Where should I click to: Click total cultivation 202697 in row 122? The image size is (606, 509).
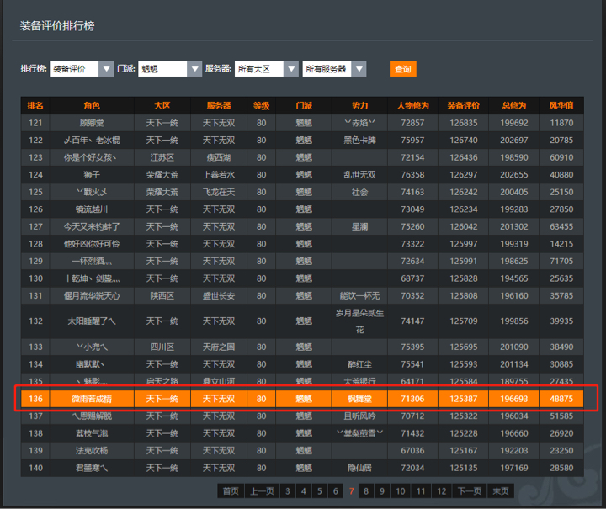514,141
